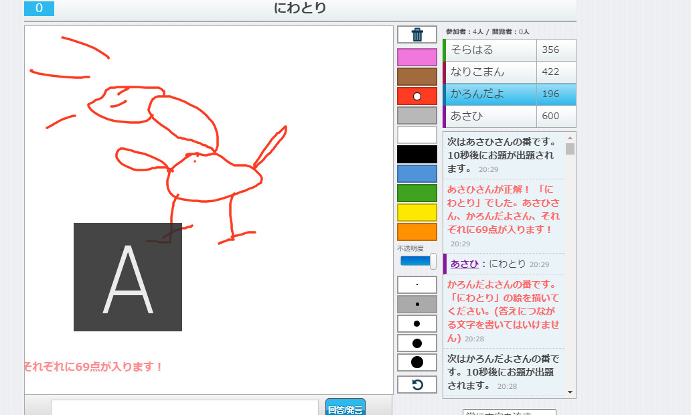Click the red message かろんだよさんの番です。
Image resolution: width=691 pixels, height=415 pixels.
tap(504, 311)
